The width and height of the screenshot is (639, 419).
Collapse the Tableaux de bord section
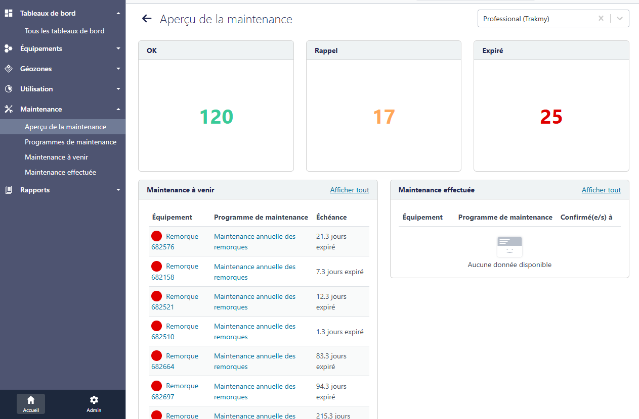pyautogui.click(x=118, y=13)
